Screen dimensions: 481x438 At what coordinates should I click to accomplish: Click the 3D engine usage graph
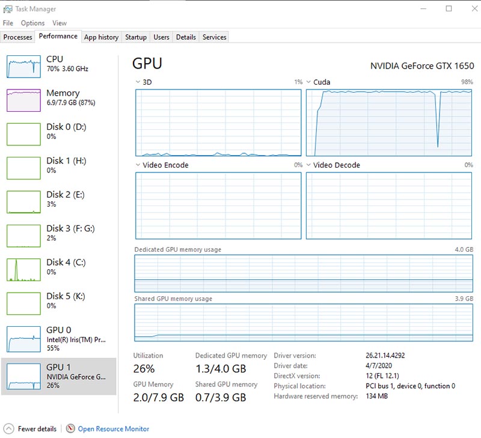coord(218,123)
